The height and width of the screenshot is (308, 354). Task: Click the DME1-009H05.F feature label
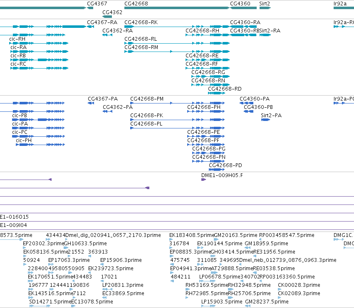tap(222, 175)
